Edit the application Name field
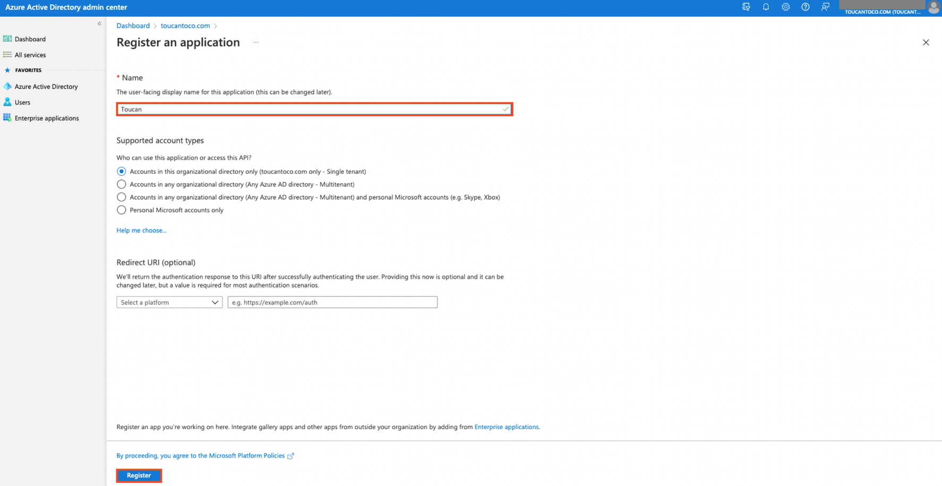The width and height of the screenshot is (942, 486). (314, 109)
